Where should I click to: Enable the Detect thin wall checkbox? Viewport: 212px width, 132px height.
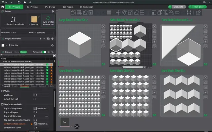(x=34, y=99)
